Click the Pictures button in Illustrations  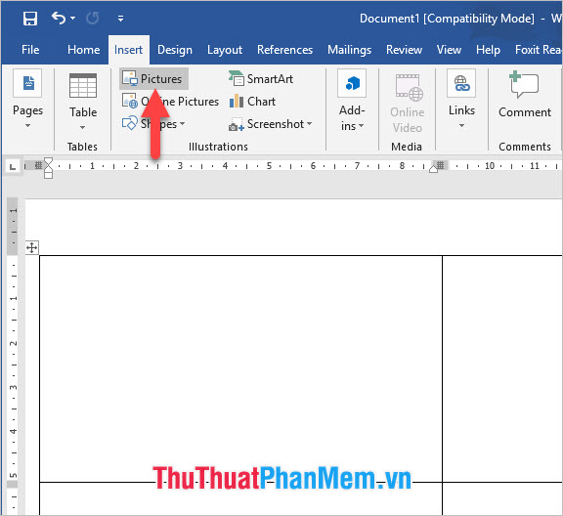pos(153,78)
